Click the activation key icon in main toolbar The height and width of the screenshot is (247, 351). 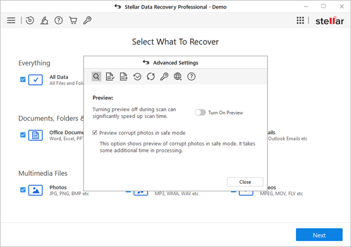87,21
